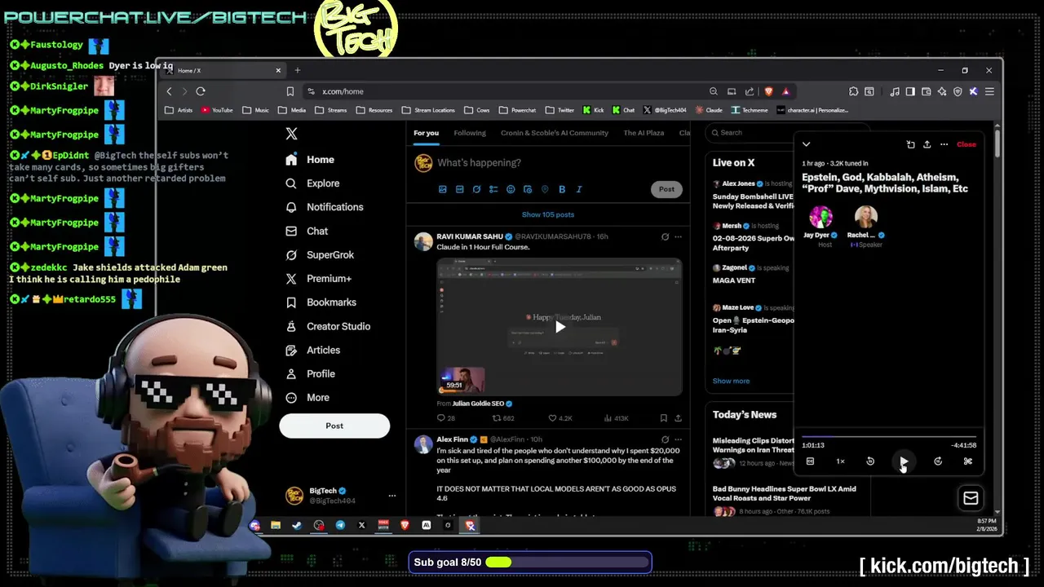Click Rachel speaker avatar
1044x587 pixels.
(x=865, y=217)
